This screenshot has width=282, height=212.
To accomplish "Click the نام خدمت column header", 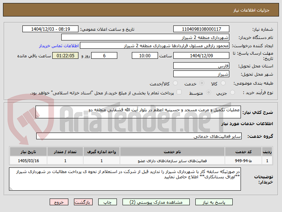I will [x=172, y=152].
